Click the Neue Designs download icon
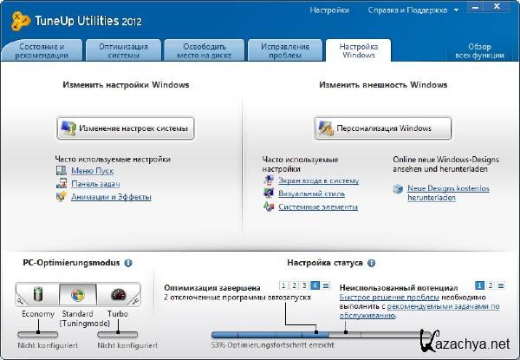Viewport: 520px width, 360px height. [399, 187]
